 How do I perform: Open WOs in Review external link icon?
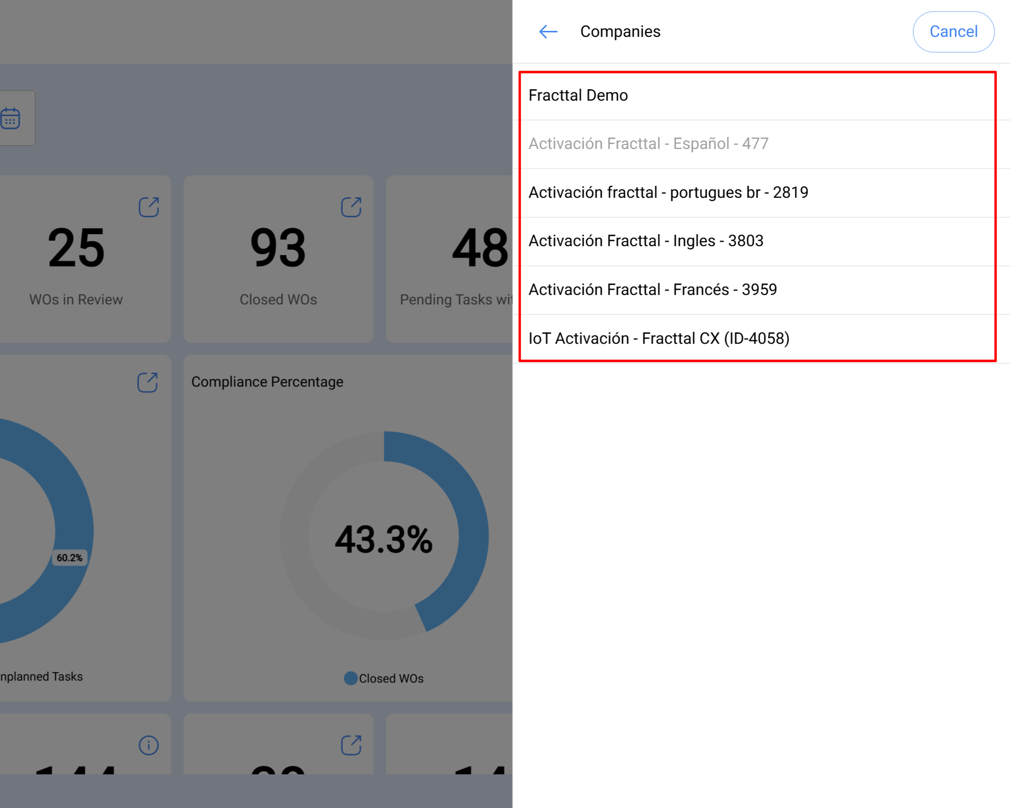(x=148, y=207)
